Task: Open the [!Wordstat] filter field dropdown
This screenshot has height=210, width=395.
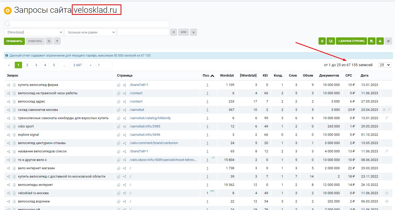Action: click(34, 32)
